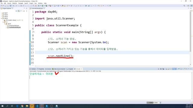
Task: Switch to the Properties tab
Action: (40, 69)
